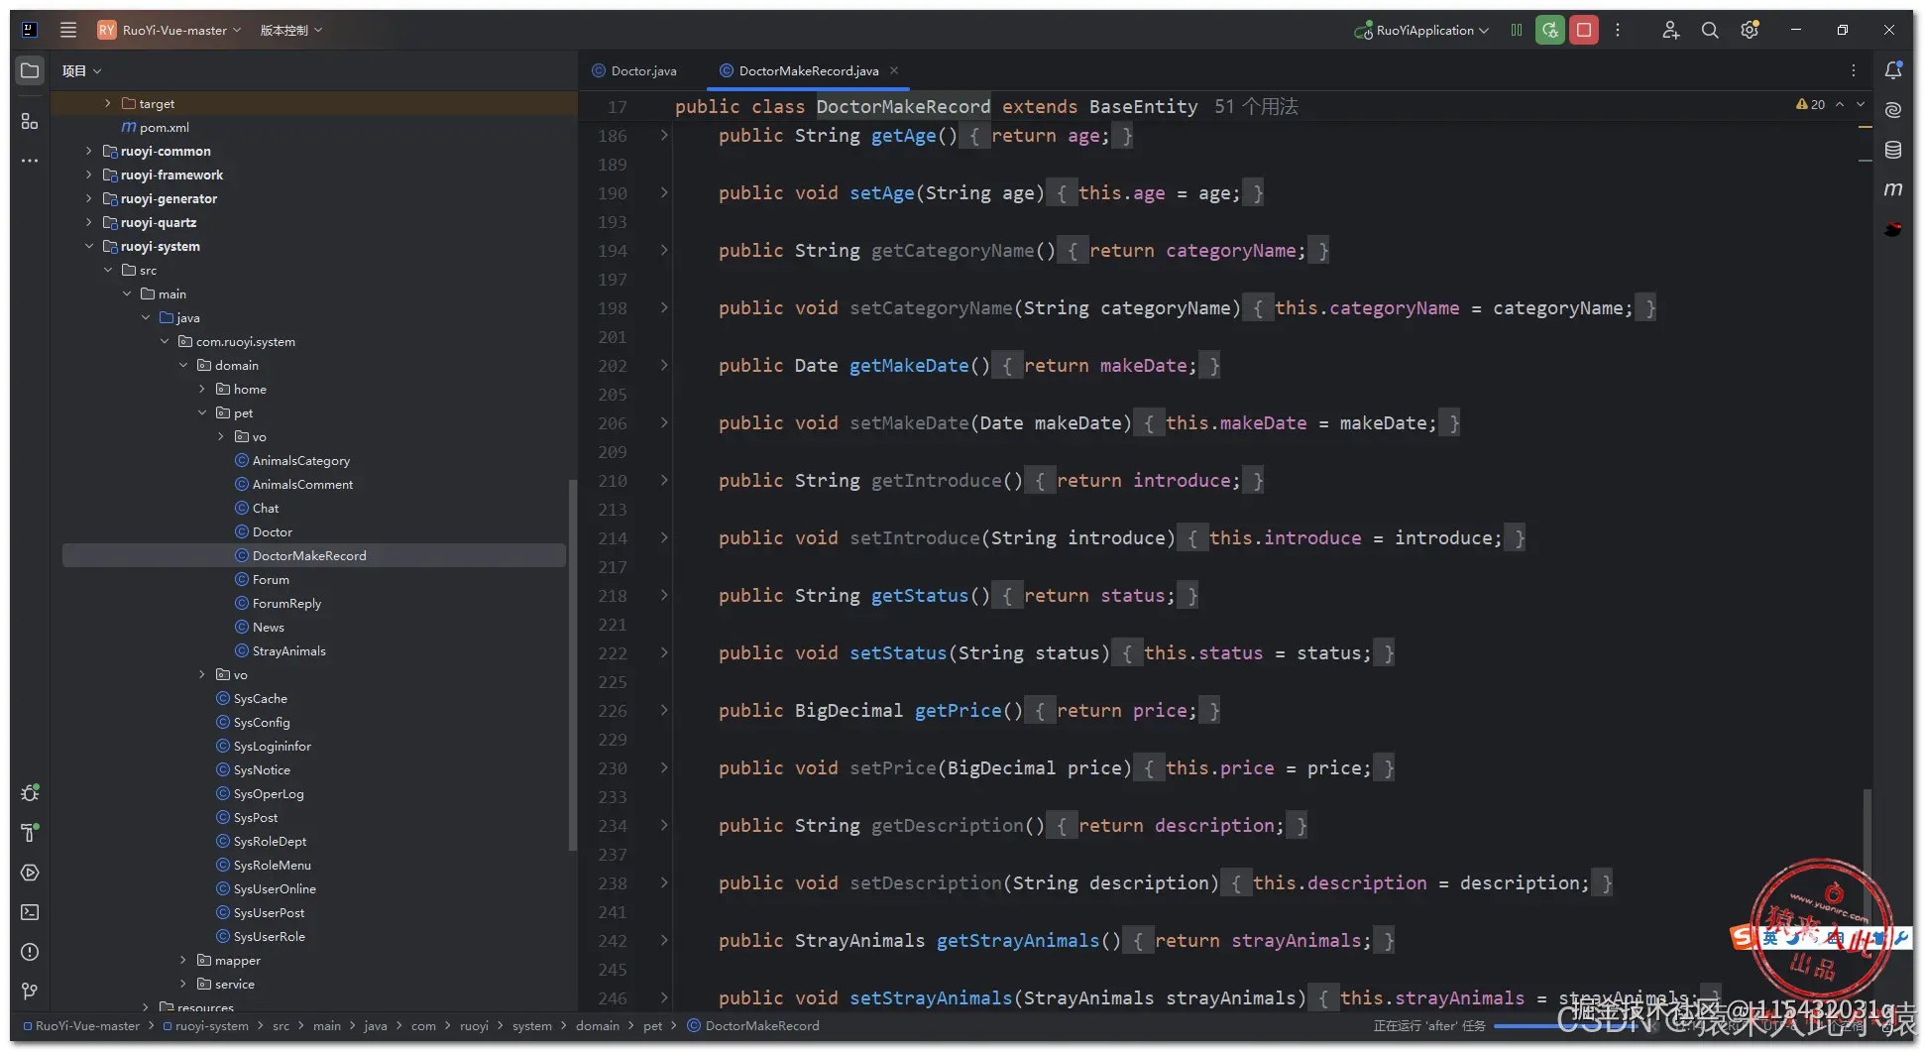
Task: Open the News class
Action: pos(260,627)
